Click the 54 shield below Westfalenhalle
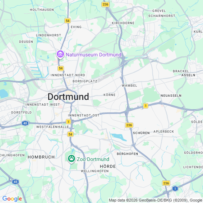Screen dimensions: 203x203 pyautogui.click(x=70, y=134)
